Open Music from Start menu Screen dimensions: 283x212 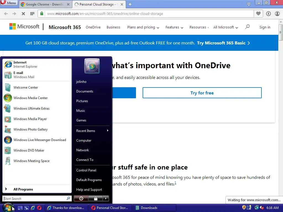pos(92,111)
